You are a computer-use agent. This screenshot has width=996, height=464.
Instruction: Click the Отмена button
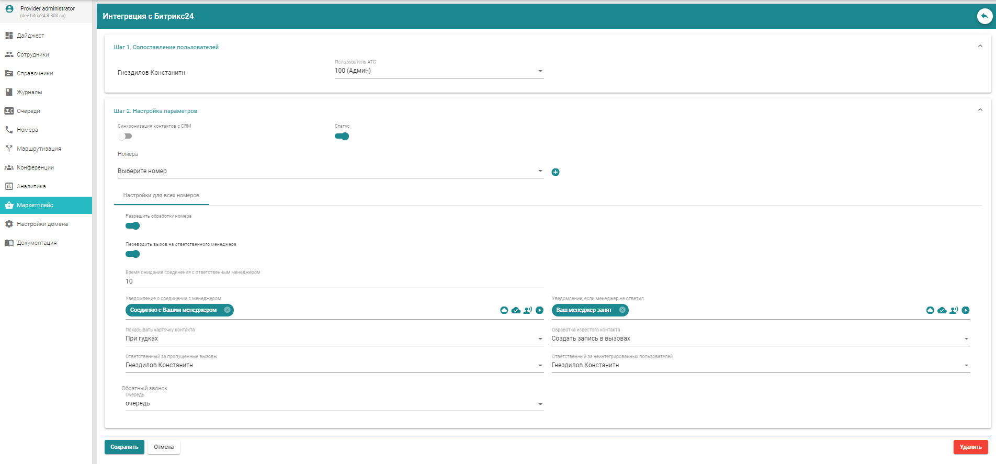164,447
